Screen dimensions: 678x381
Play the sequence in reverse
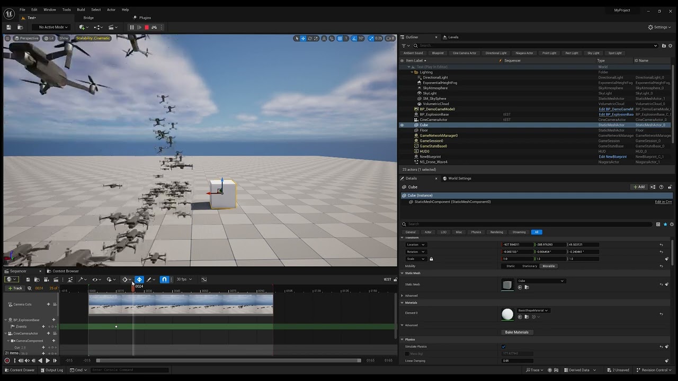click(x=40, y=360)
